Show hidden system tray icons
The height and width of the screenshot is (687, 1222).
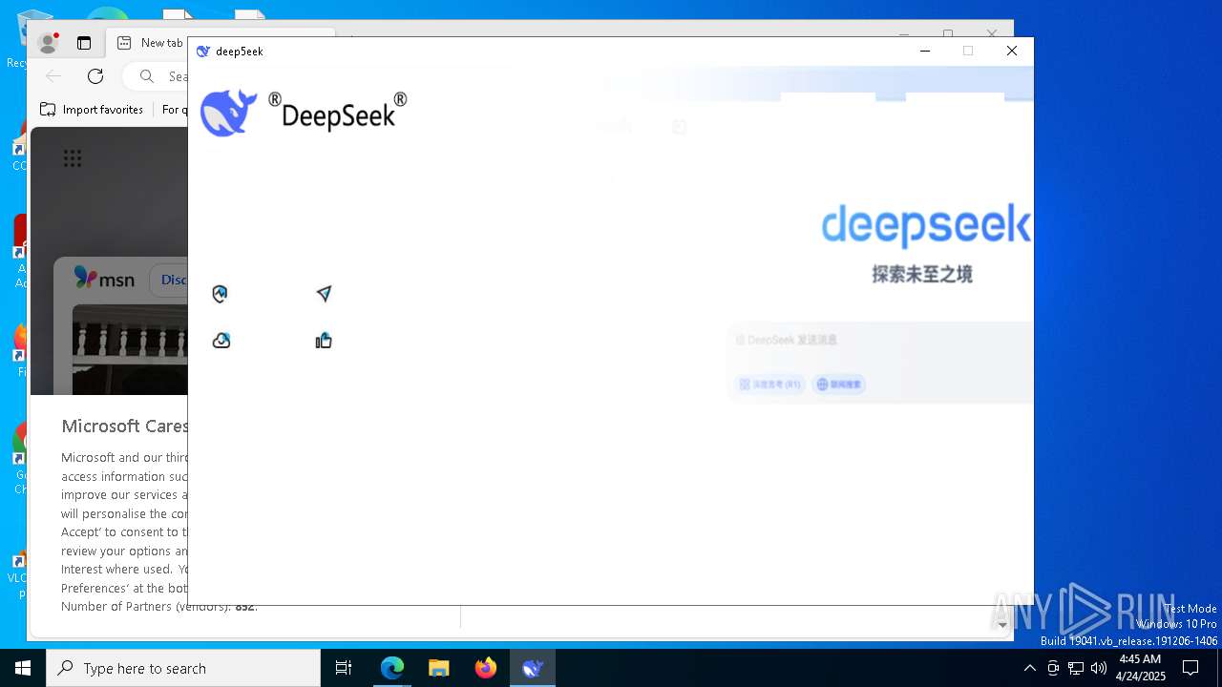click(x=1029, y=668)
